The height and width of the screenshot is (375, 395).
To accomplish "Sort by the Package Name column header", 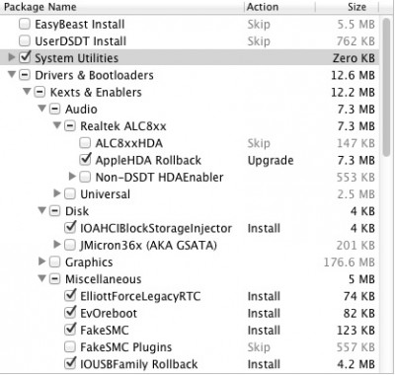I will point(121,7).
